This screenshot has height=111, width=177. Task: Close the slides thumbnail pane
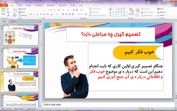pyautogui.click(x=40, y=21)
